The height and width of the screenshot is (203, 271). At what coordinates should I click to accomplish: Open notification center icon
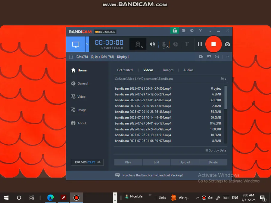[263, 198]
